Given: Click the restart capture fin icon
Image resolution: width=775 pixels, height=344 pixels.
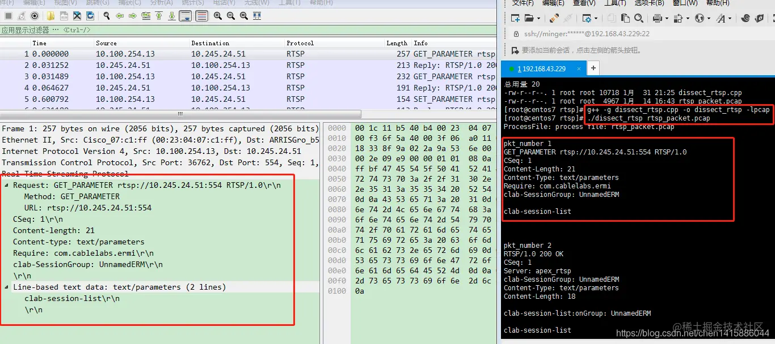Looking at the screenshot, I should [22, 16].
